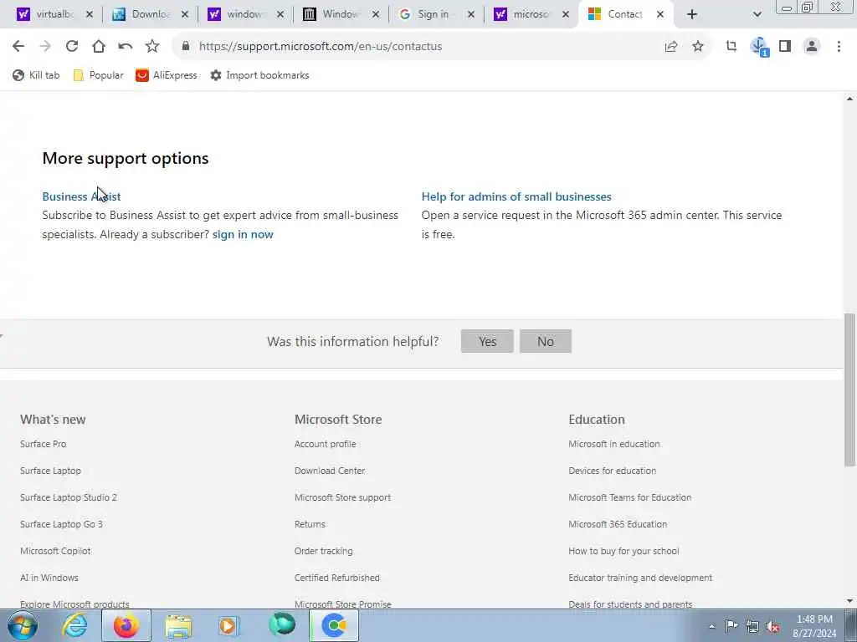Launch Internet Explorer from taskbar
857x642 pixels.
click(x=74, y=625)
